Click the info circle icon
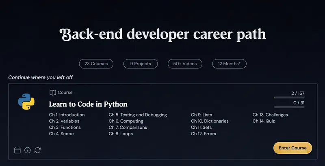Image resolution: width=325 pixels, height=166 pixels. 28,150
